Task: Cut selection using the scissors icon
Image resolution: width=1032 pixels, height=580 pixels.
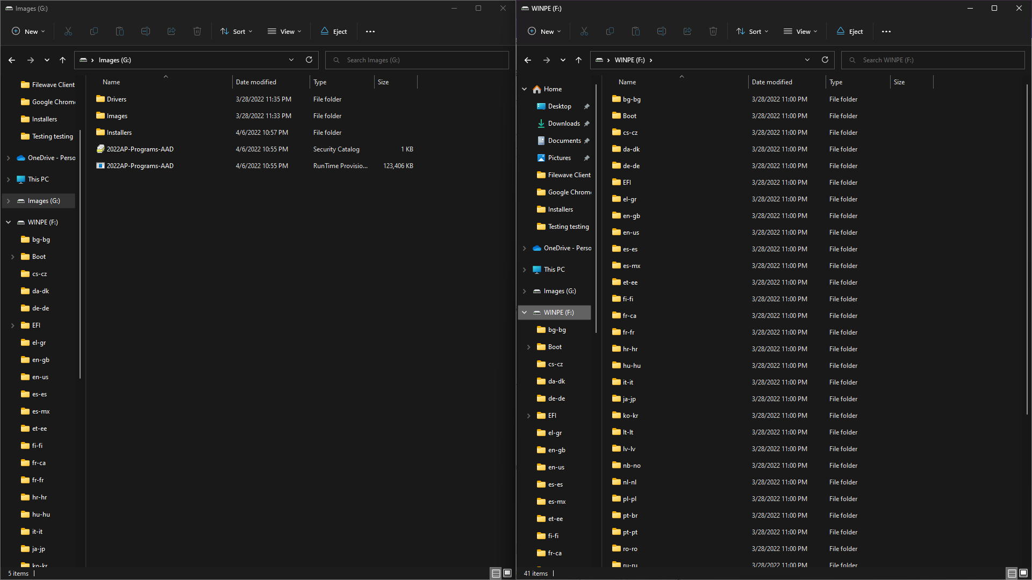Action: click(68, 31)
